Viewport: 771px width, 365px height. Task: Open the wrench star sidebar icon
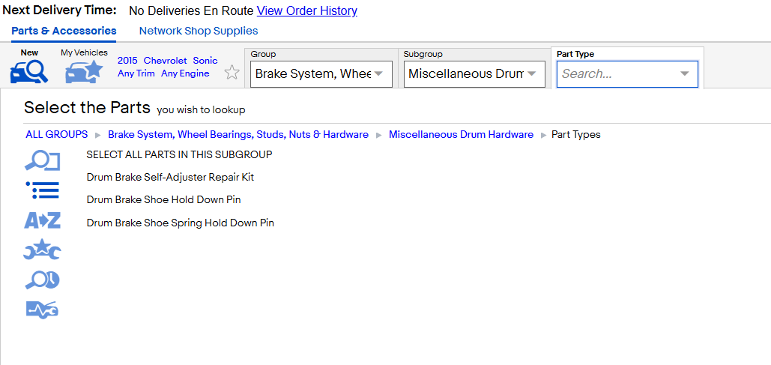pyautogui.click(x=42, y=250)
